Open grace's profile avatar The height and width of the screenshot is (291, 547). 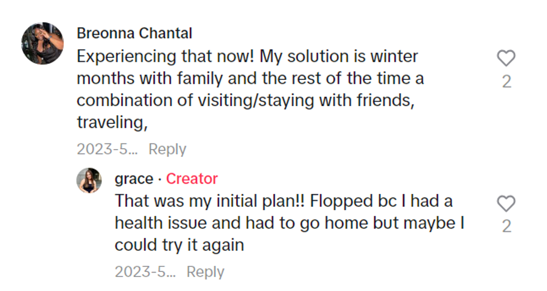click(x=89, y=180)
